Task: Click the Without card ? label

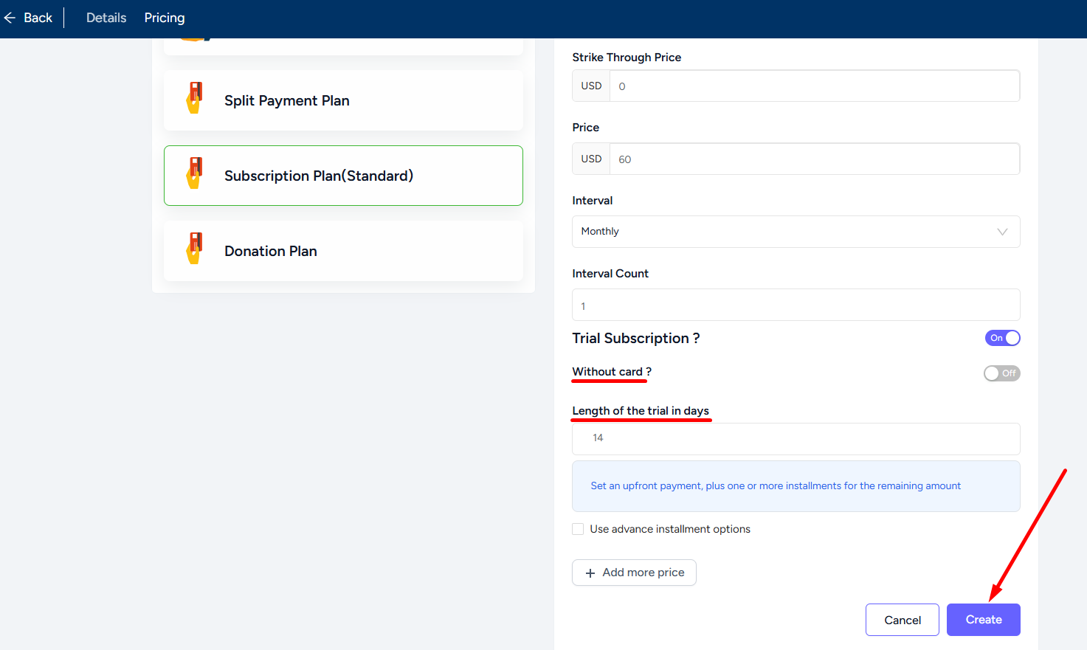Action: (612, 372)
